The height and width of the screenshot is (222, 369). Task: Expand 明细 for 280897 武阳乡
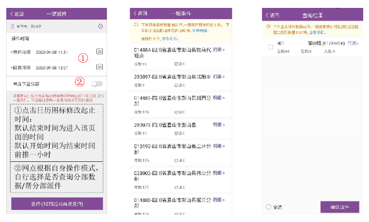218,77
